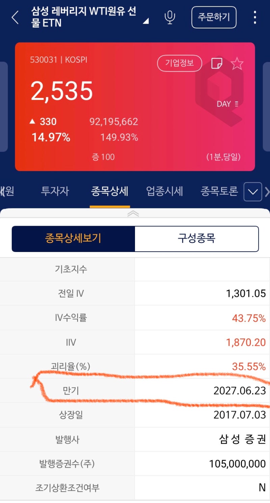Viewport: 270px width, 503px height.
Task: Select the 종목상세보기 toggle option
Action: [x=74, y=239]
